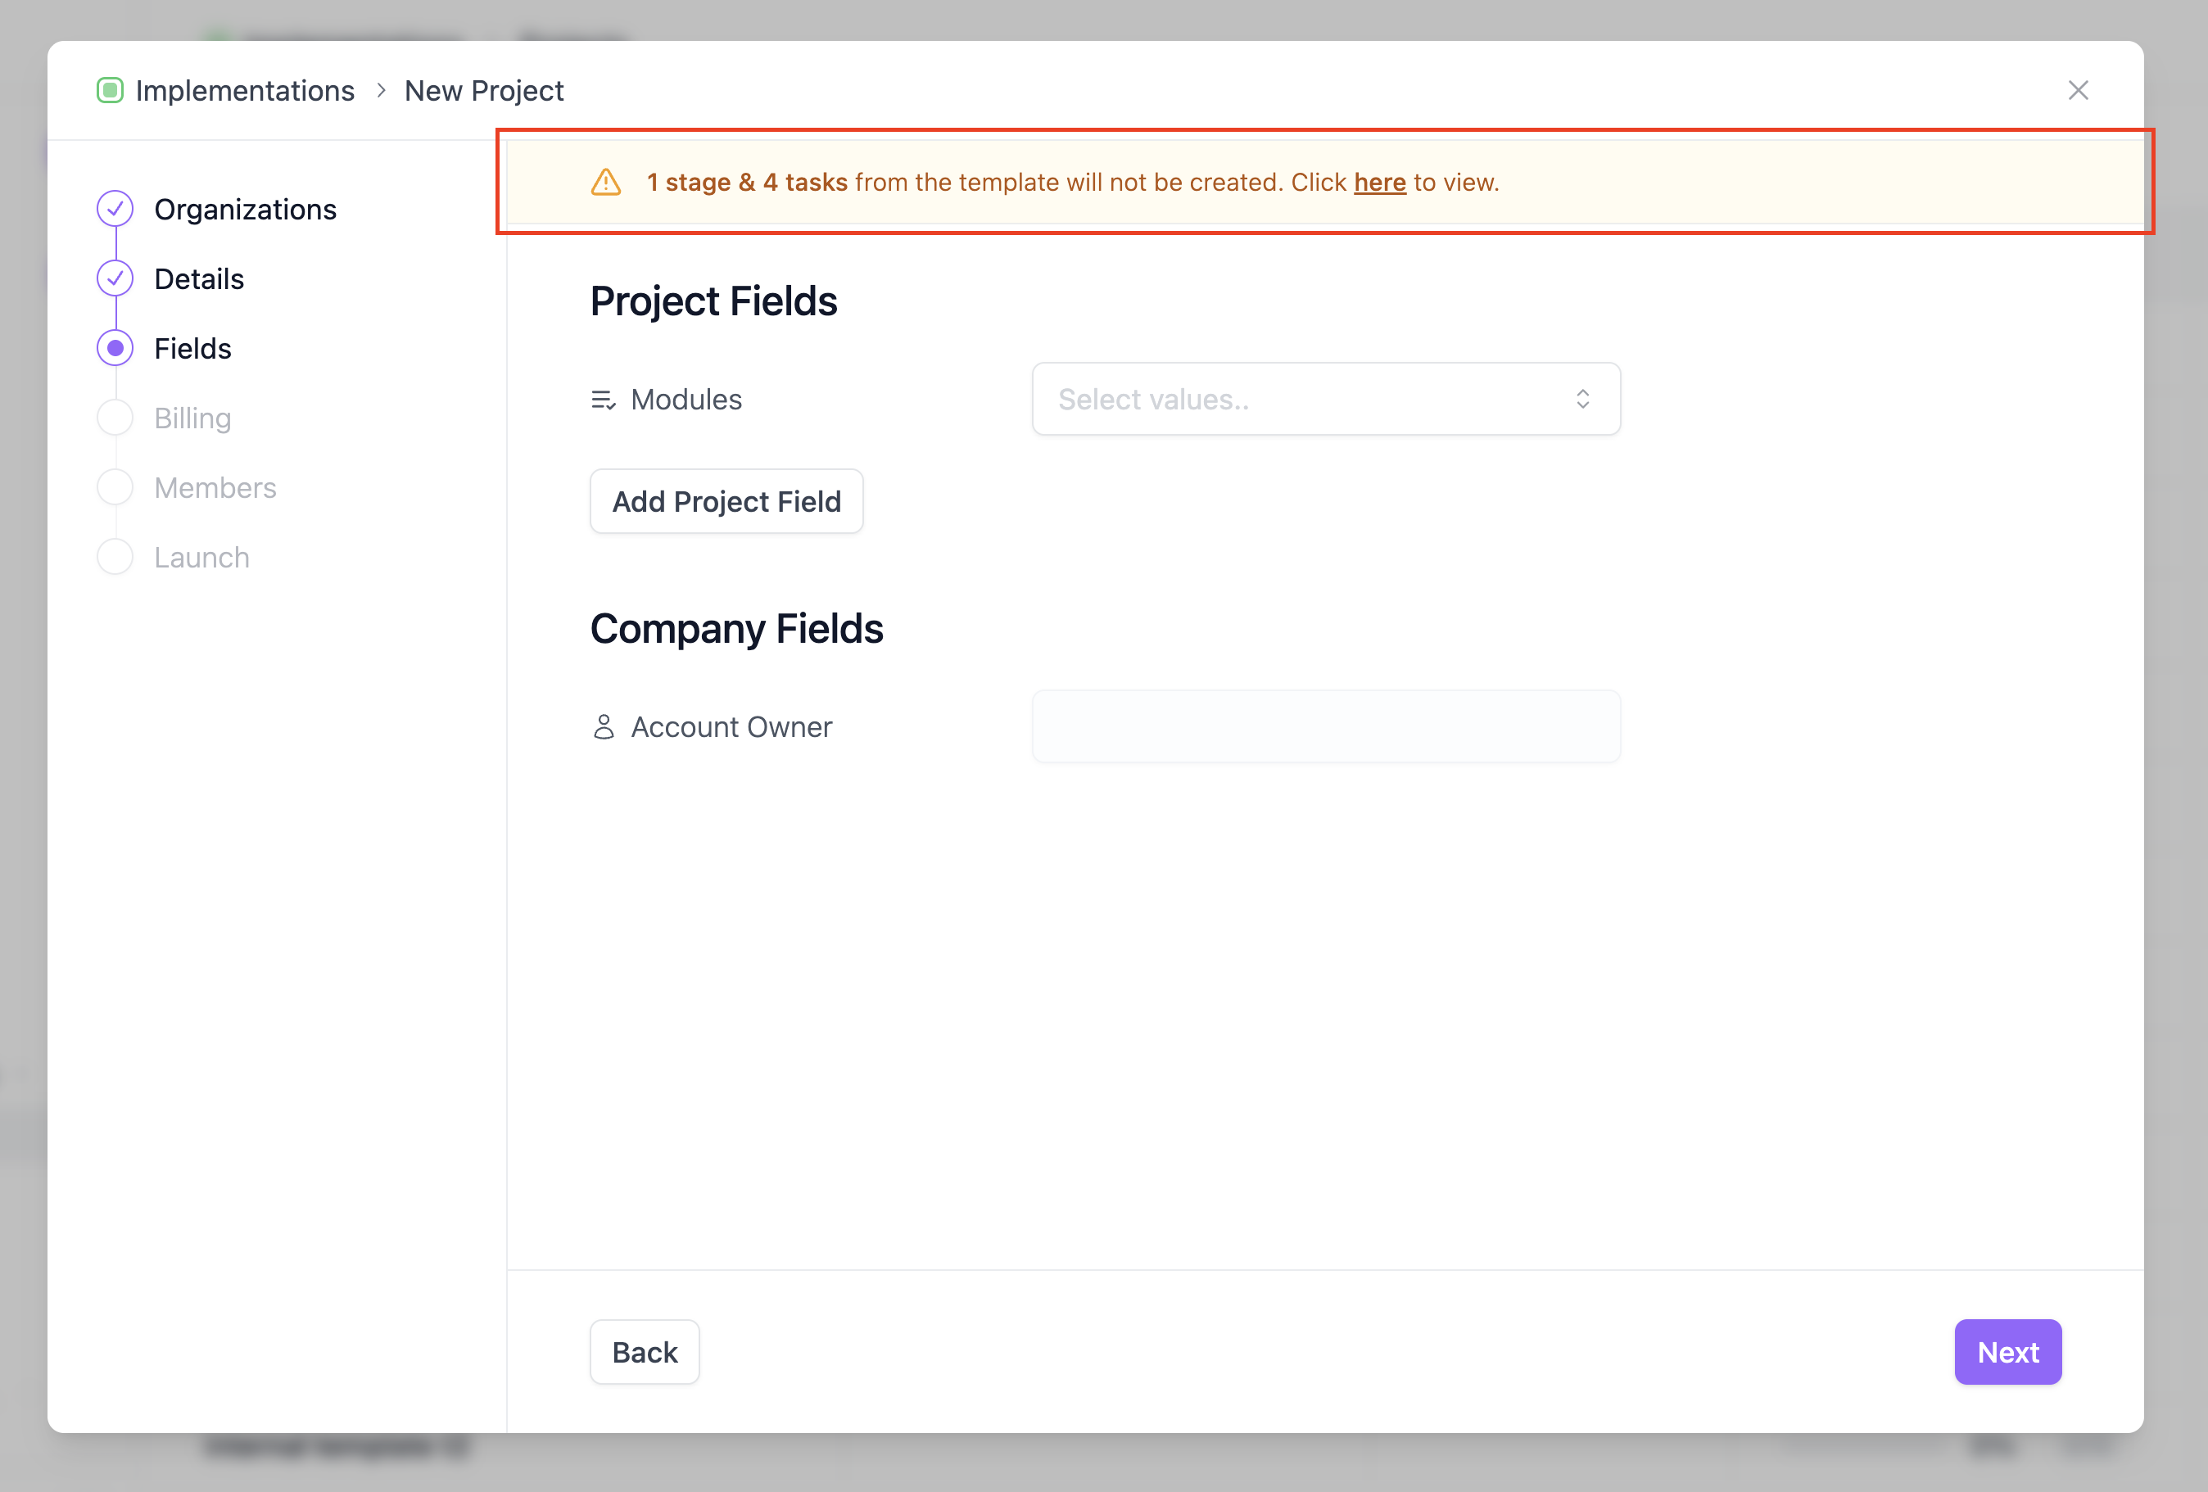The image size is (2208, 1492).
Task: Click the Account Owner person icon
Action: pyautogui.click(x=604, y=727)
